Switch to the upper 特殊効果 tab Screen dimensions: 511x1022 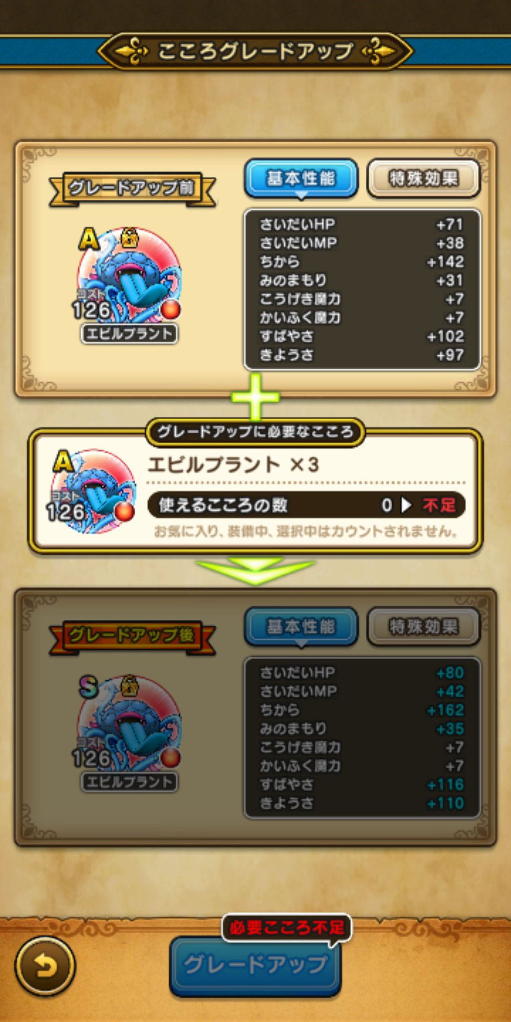click(x=423, y=178)
